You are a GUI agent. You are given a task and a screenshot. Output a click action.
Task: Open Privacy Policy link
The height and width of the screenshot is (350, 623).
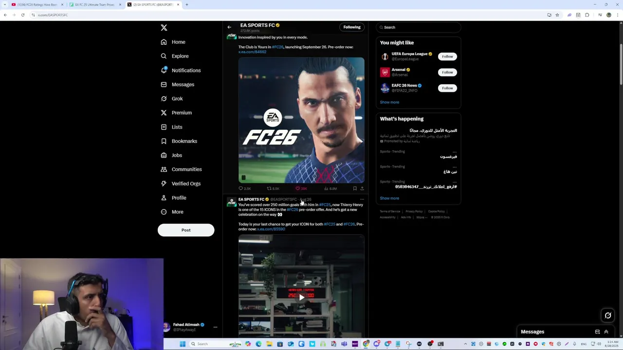414,211
